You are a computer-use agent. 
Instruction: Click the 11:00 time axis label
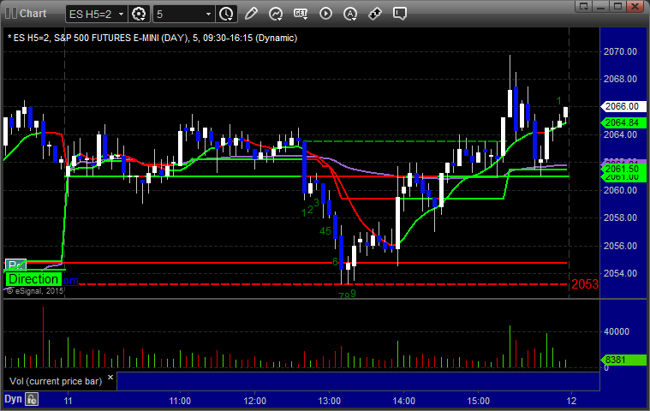pyautogui.click(x=180, y=401)
